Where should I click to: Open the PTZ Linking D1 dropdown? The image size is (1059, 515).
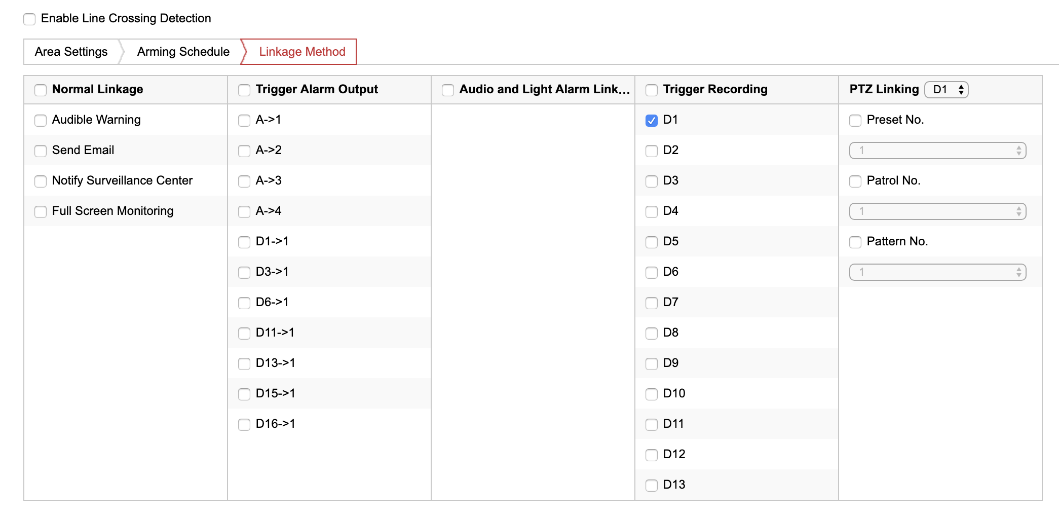pyautogui.click(x=946, y=90)
